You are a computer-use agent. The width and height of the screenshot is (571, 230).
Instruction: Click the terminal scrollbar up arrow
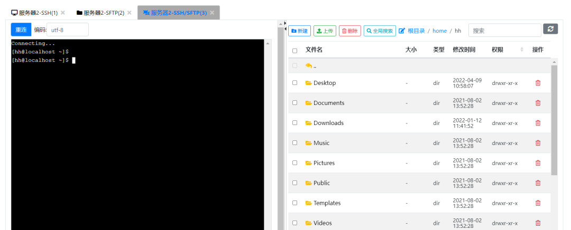coord(268,43)
